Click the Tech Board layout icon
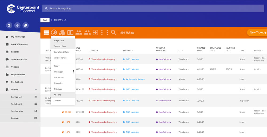Screen dimensions: 267x137 click(36, 104)
